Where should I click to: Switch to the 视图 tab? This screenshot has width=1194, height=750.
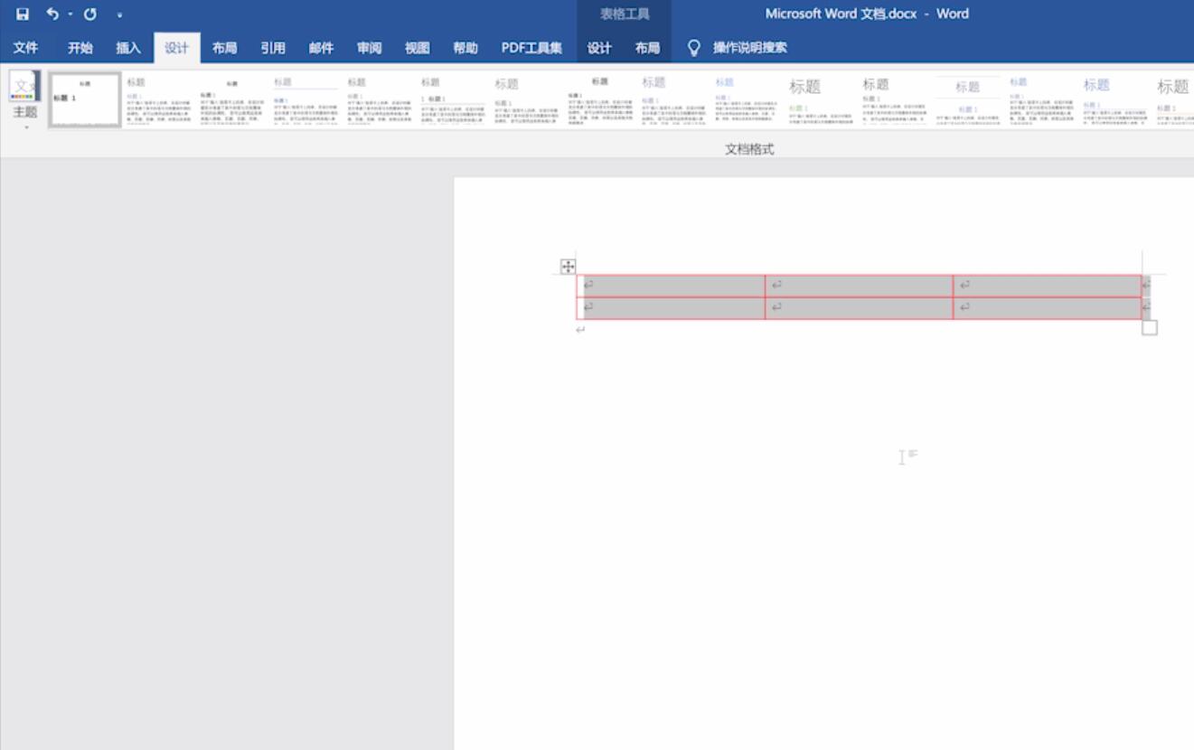tap(417, 48)
